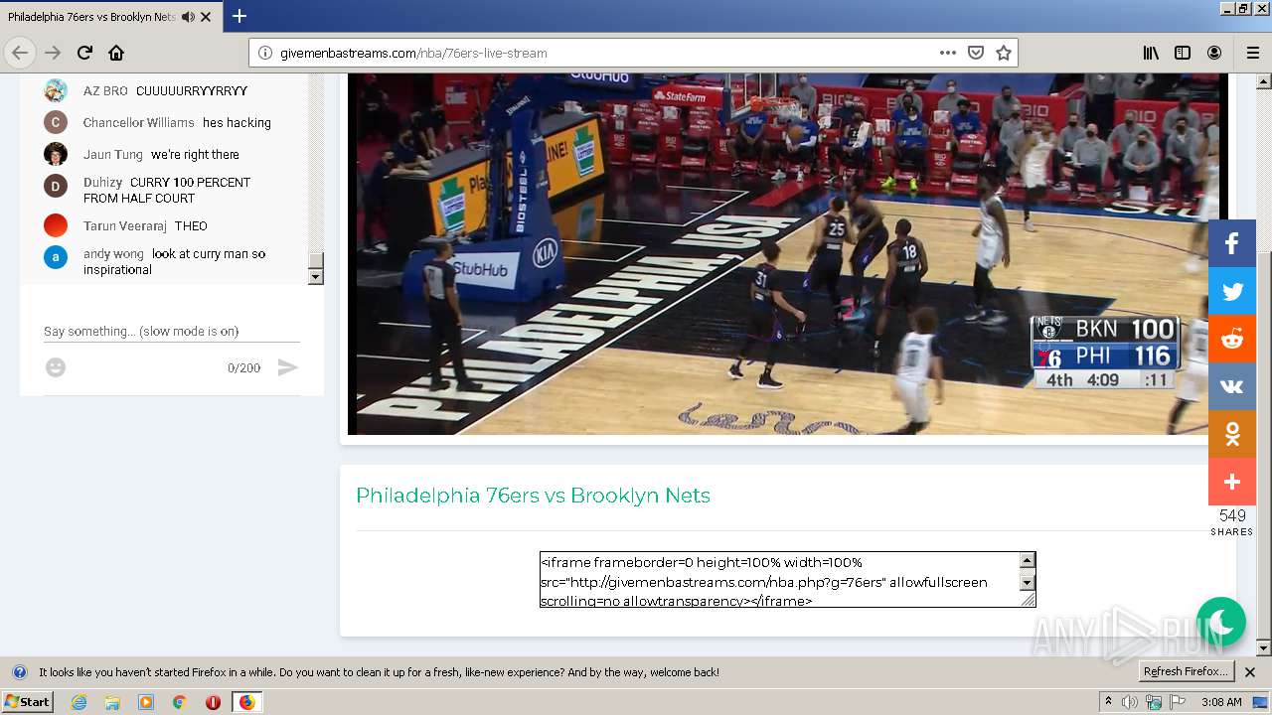Click the address bar URL
Viewport: 1272px width, 715px height.
click(x=413, y=53)
